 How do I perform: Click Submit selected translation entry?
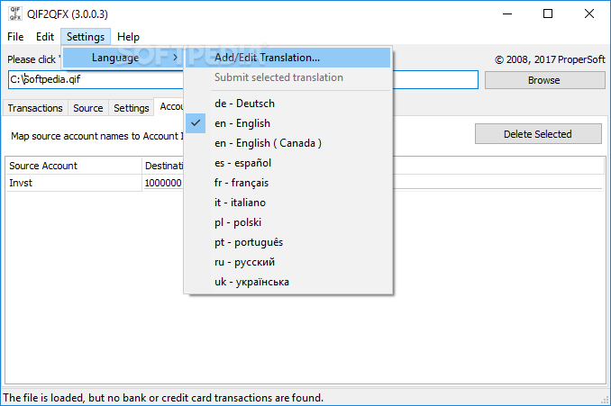(288, 77)
